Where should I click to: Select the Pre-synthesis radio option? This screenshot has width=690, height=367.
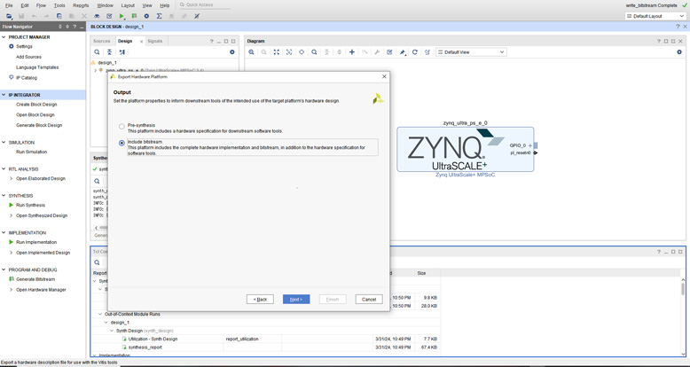tap(122, 126)
